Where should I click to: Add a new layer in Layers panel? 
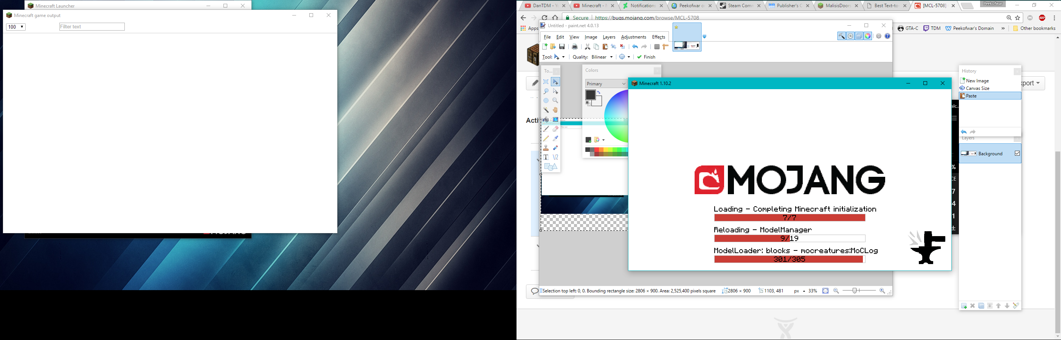(964, 306)
